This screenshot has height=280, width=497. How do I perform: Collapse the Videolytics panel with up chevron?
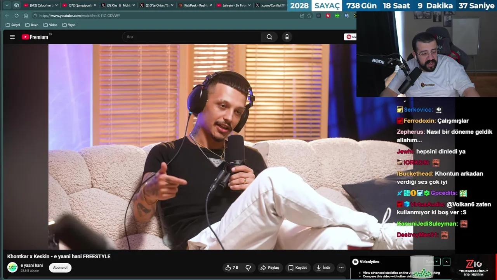[x=447, y=262]
